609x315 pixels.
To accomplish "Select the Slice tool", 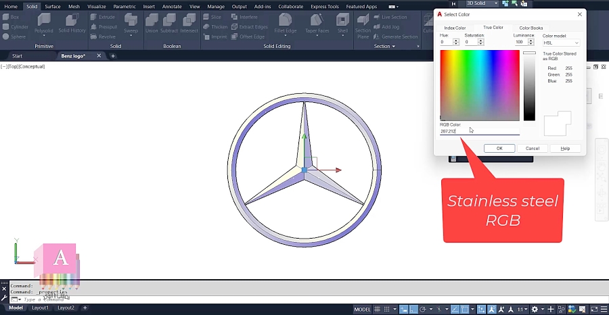I will point(212,17).
